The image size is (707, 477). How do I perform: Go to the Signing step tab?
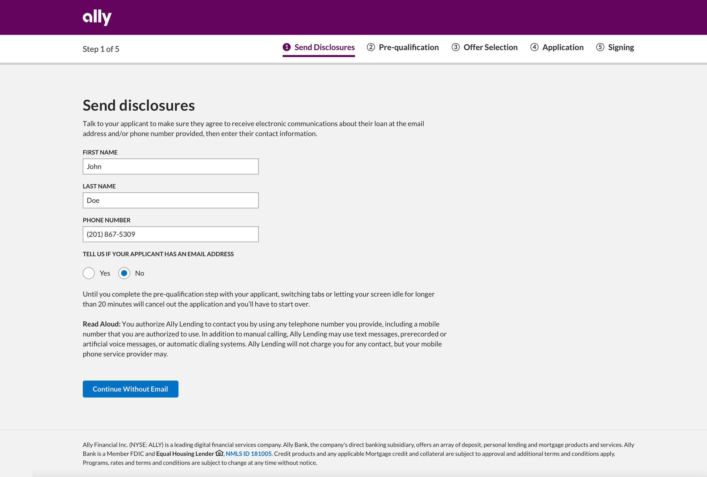point(615,48)
